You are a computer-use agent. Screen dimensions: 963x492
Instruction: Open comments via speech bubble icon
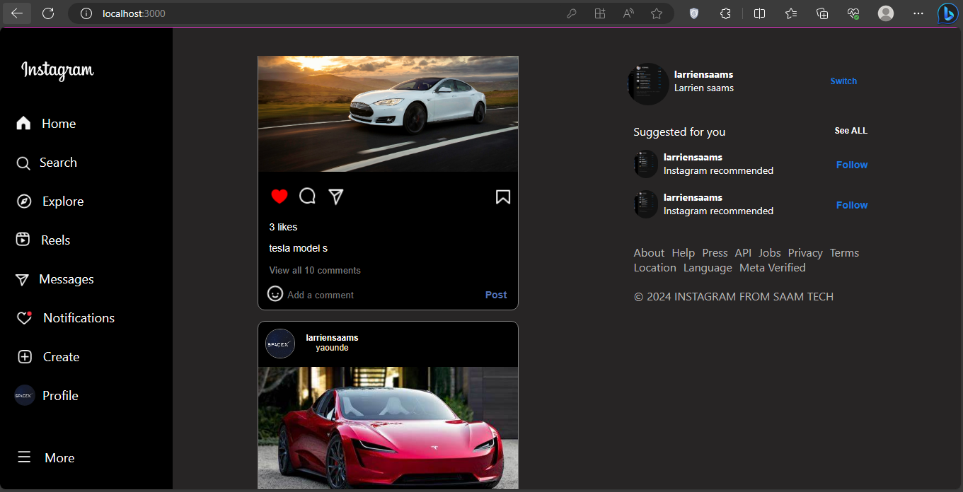click(x=307, y=196)
